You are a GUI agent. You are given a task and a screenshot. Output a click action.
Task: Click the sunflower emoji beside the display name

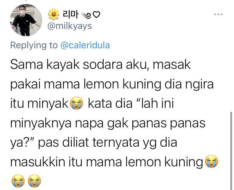(x=53, y=14)
